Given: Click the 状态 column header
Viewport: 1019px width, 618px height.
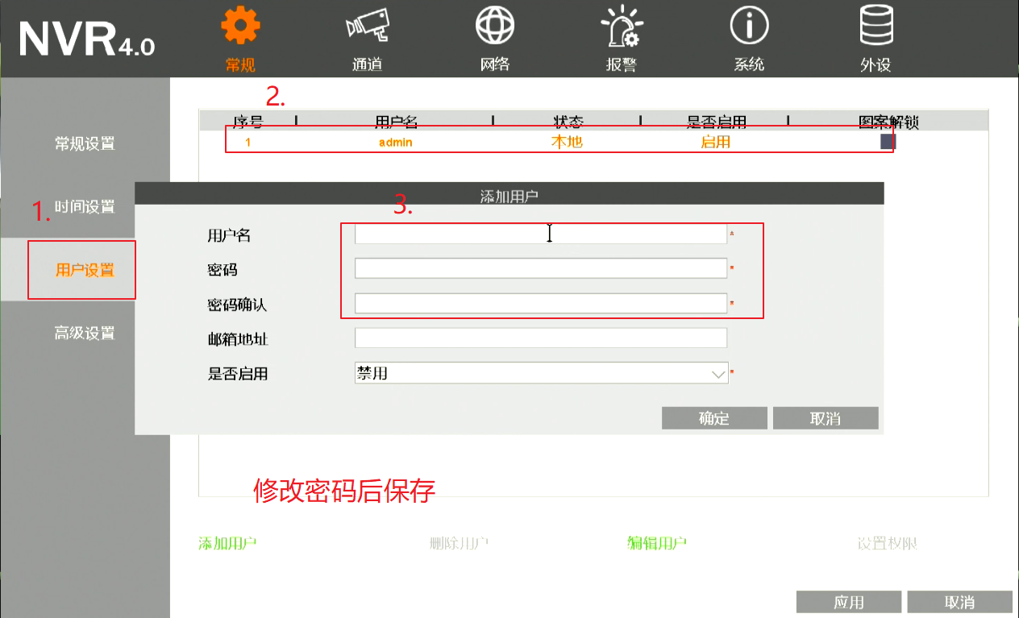Looking at the screenshot, I should 568,122.
